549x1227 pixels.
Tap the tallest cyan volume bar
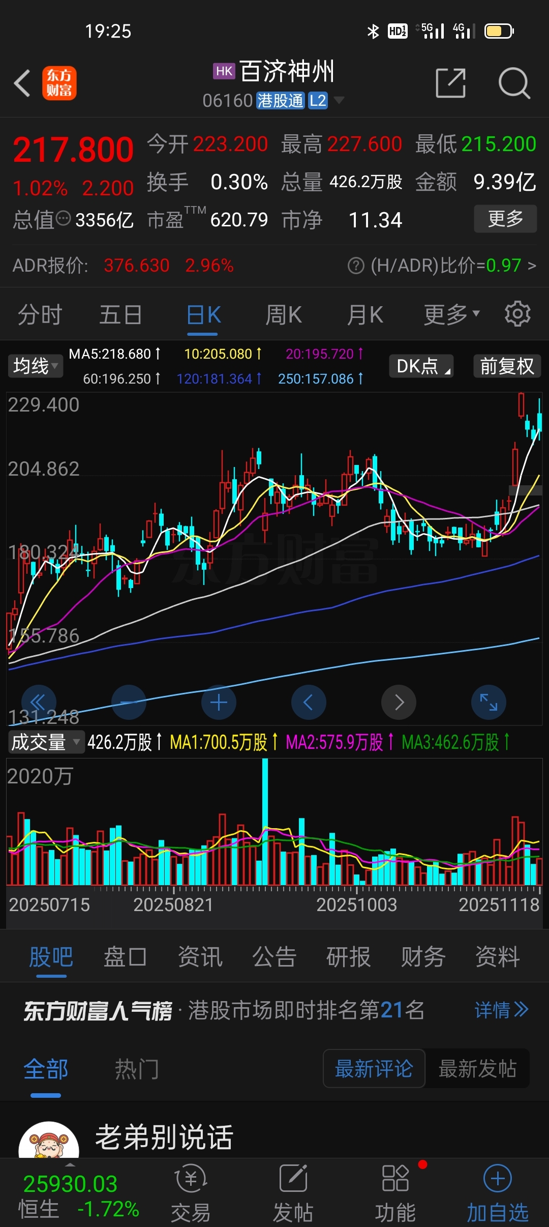(265, 822)
